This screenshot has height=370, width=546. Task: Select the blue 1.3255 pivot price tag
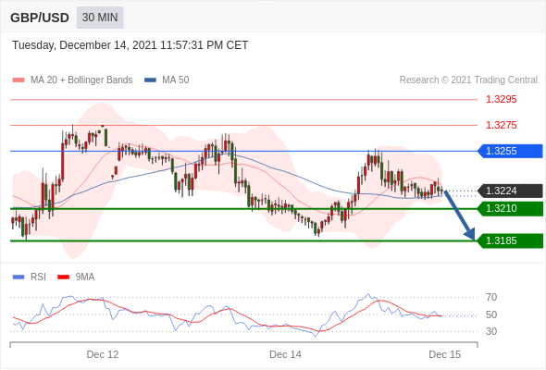[x=510, y=151]
